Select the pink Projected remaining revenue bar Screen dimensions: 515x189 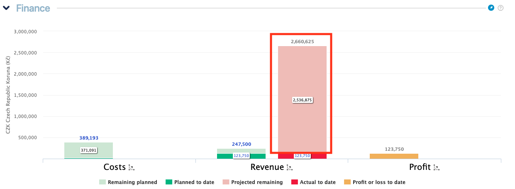[302, 75]
